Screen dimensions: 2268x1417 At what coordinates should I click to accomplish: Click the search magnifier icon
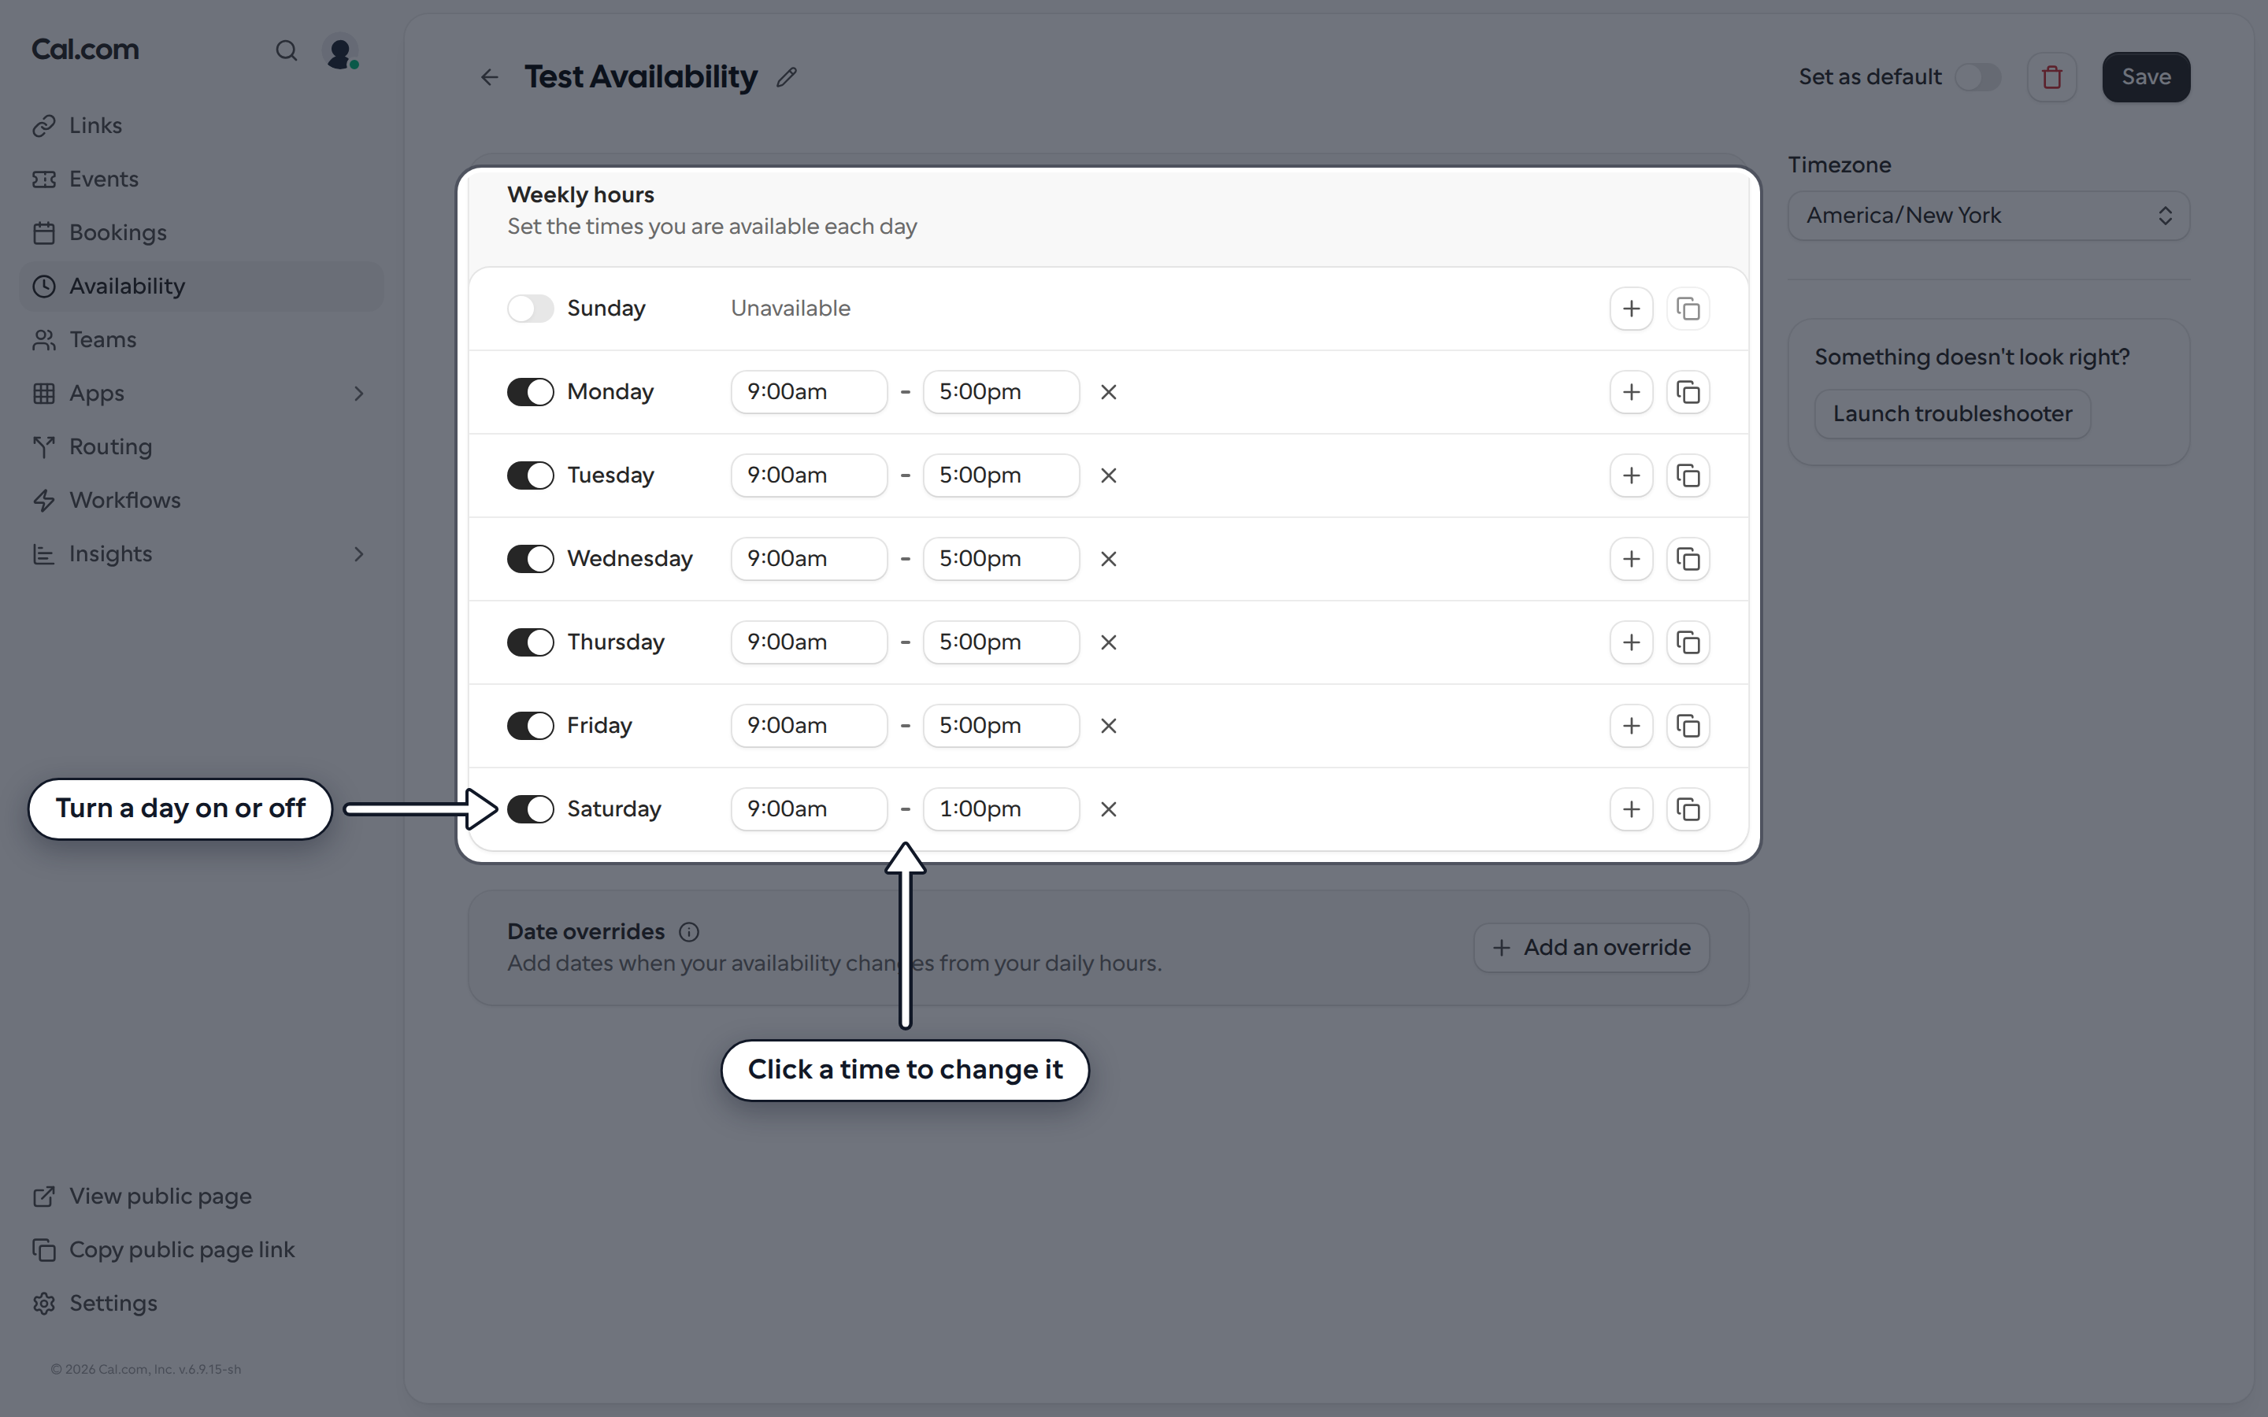286,50
